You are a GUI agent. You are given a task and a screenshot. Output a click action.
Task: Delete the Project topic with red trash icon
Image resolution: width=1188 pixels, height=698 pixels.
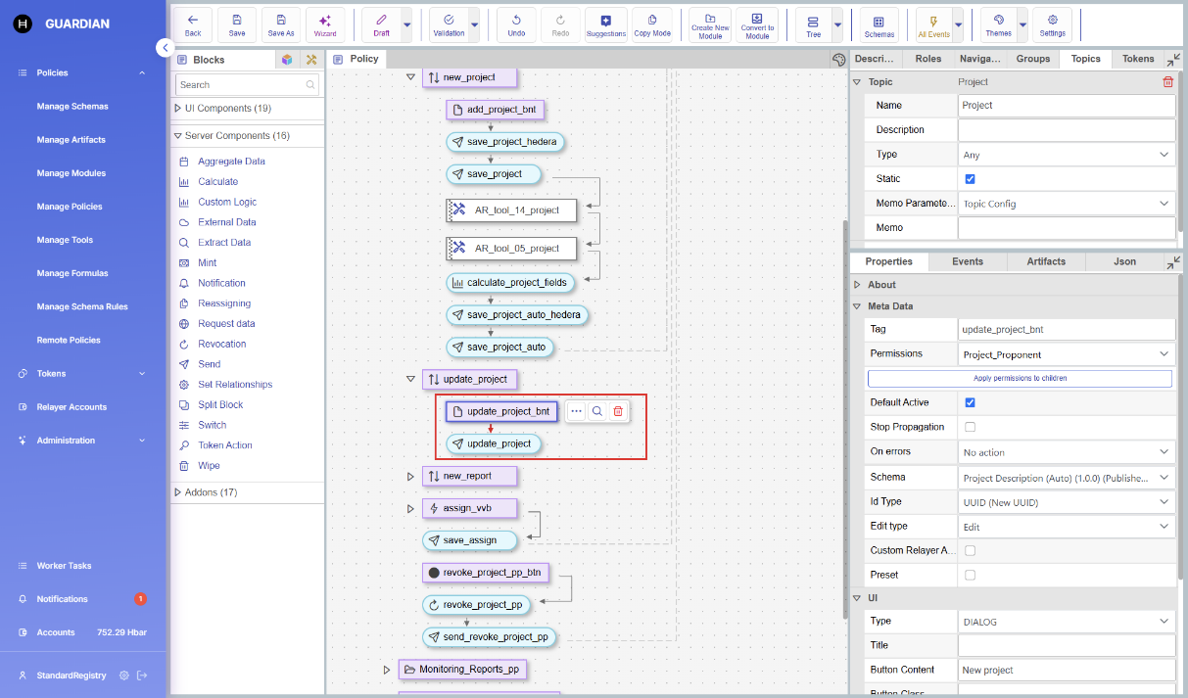(1167, 82)
